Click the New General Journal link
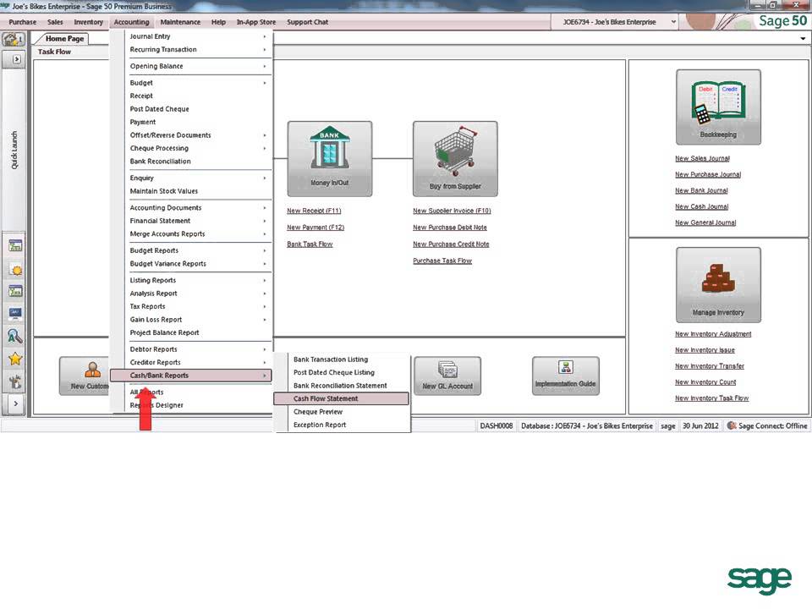The image size is (812, 609). click(705, 222)
